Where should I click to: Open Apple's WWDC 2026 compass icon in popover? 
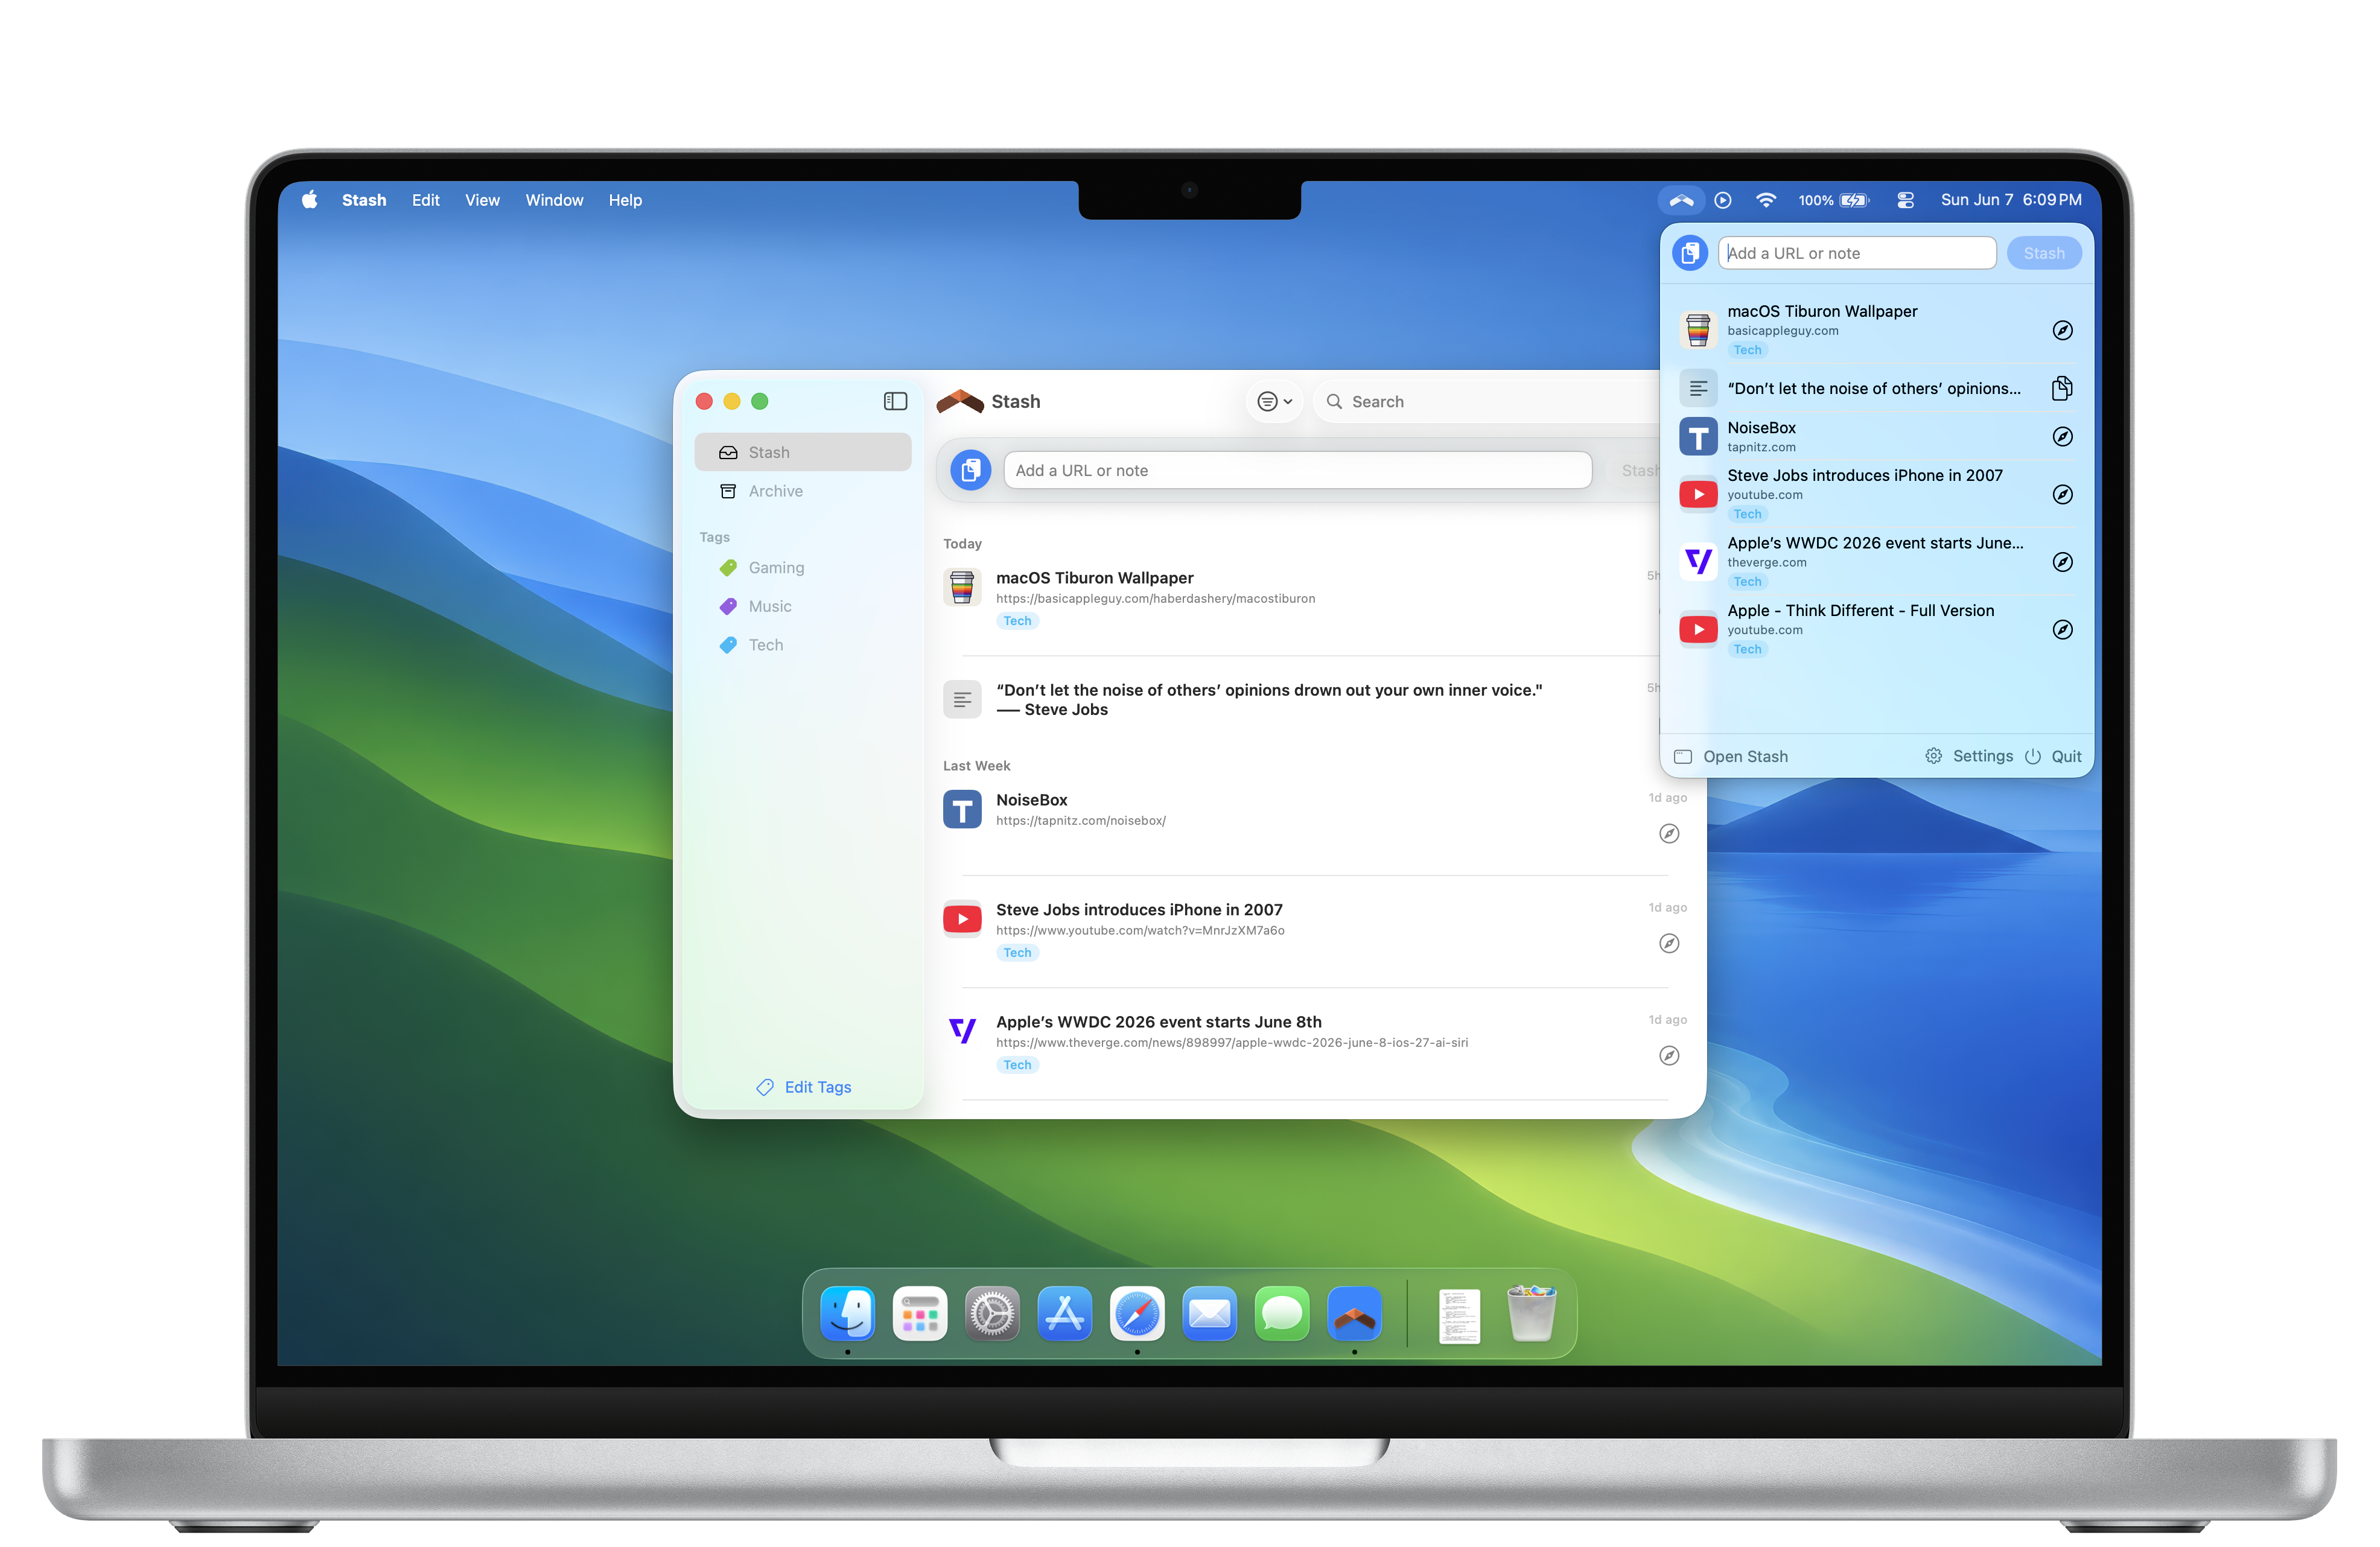pyautogui.click(x=2062, y=562)
